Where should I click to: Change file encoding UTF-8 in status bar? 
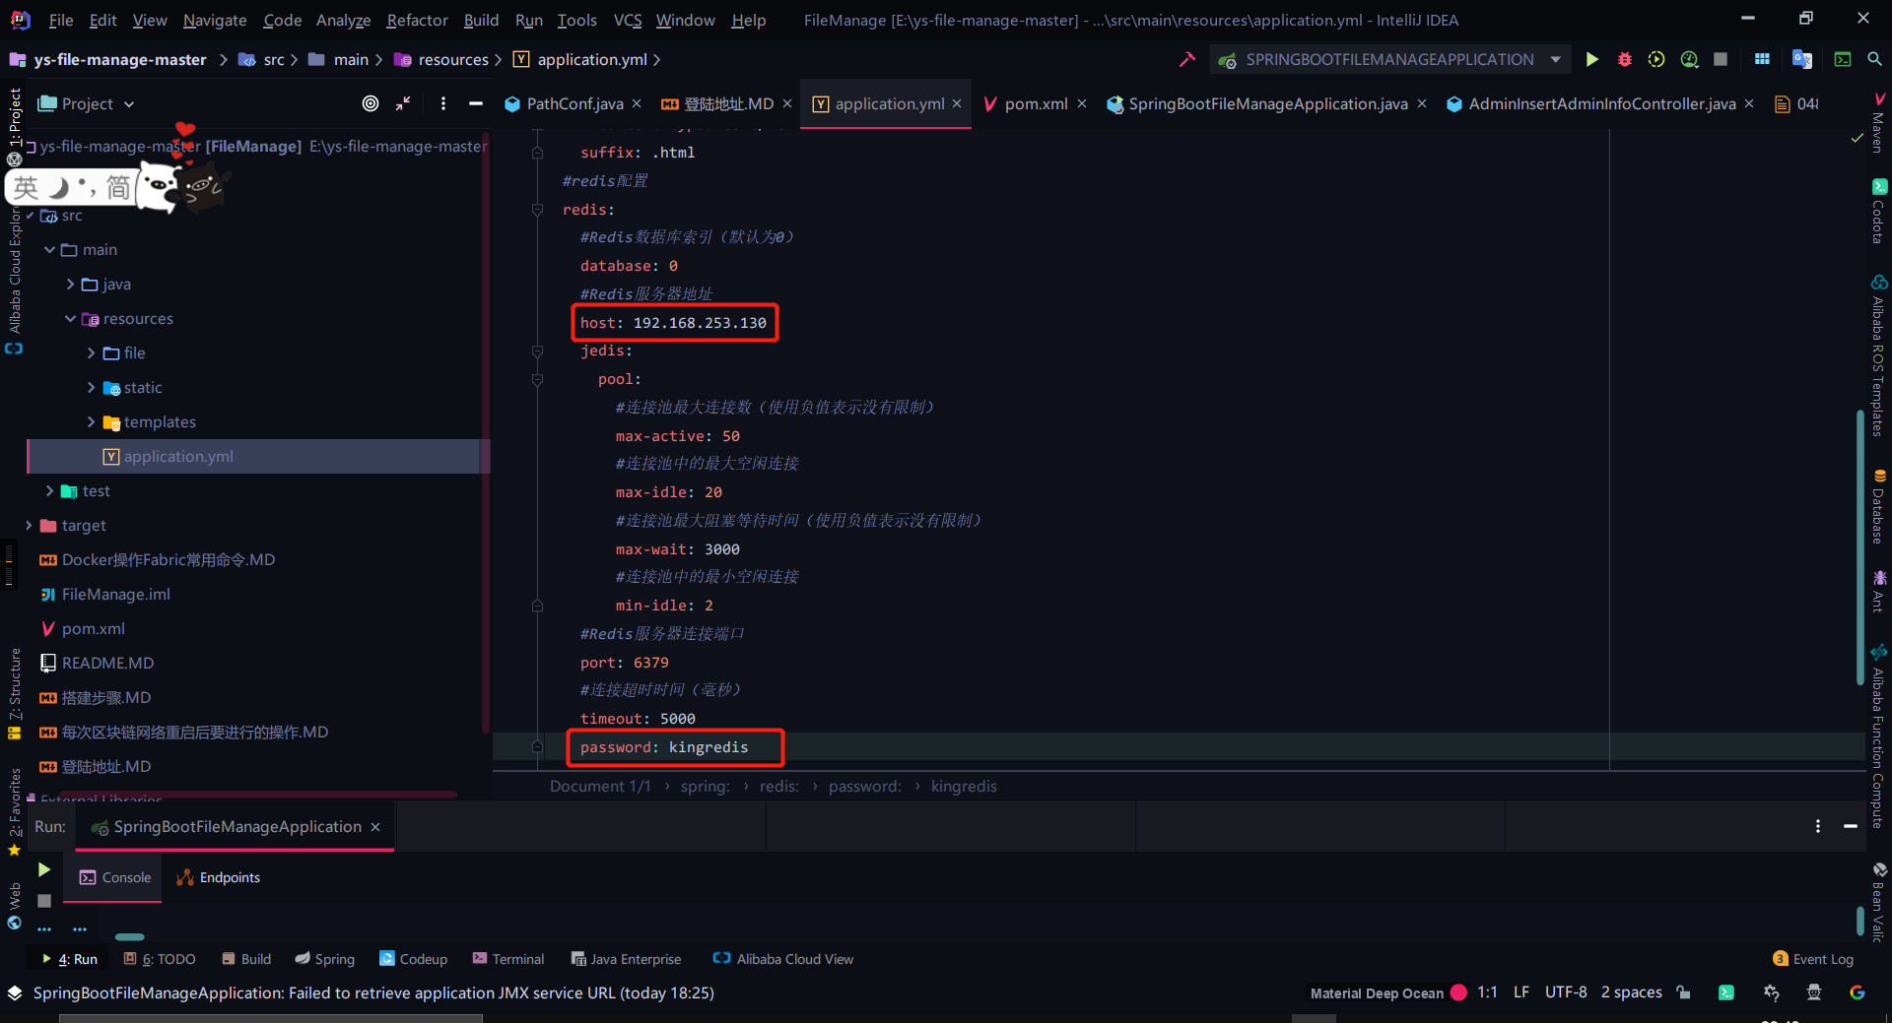1566,992
